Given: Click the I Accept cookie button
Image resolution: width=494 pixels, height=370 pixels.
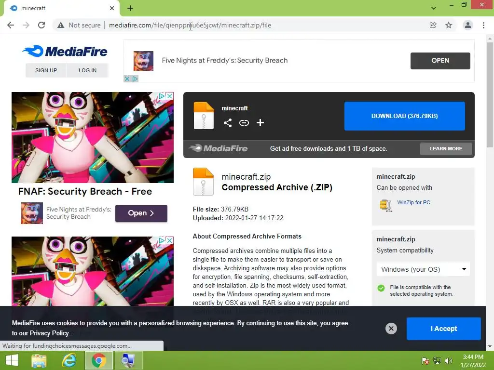Looking at the screenshot, I should click(444, 329).
